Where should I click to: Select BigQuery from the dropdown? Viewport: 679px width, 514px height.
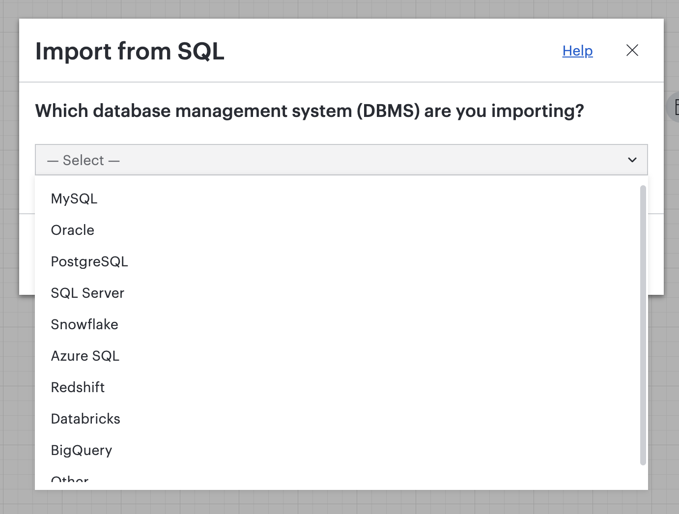(x=341, y=450)
